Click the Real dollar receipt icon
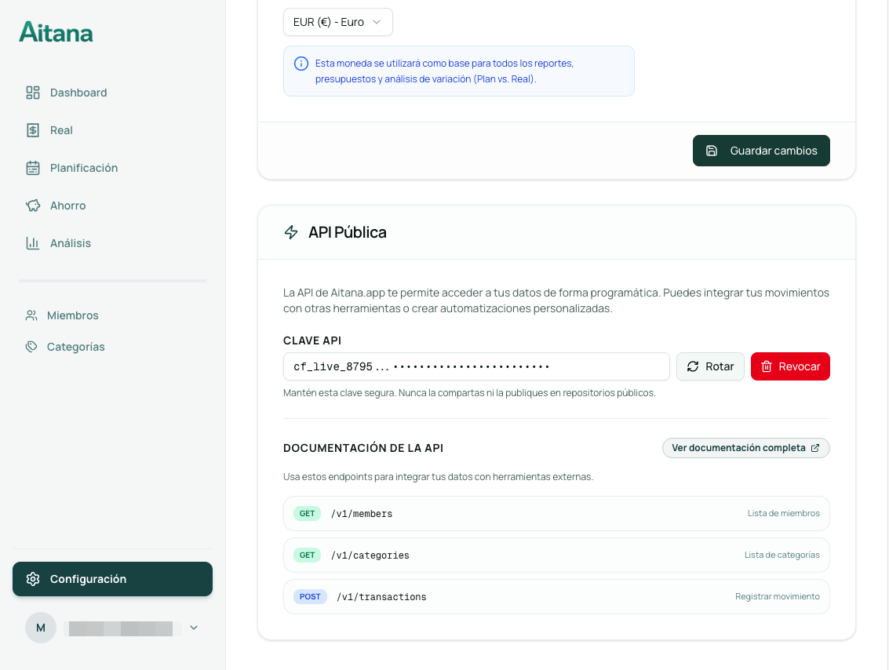The image size is (889, 670). click(33, 130)
